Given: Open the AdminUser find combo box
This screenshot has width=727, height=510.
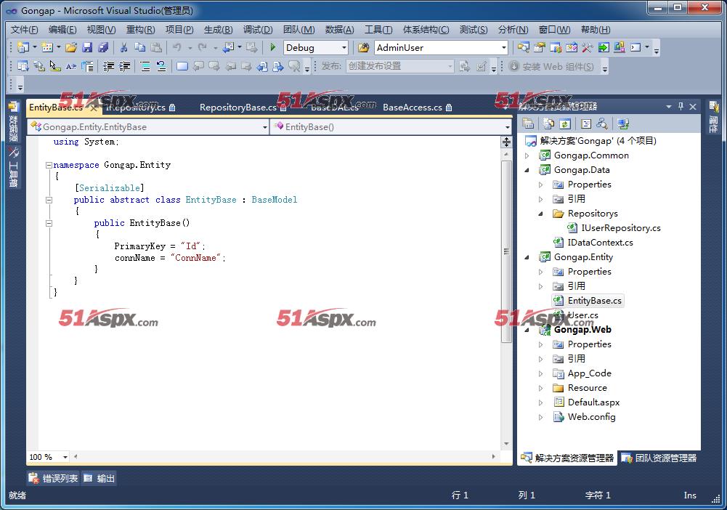Looking at the screenshot, I should pyautogui.click(x=503, y=47).
